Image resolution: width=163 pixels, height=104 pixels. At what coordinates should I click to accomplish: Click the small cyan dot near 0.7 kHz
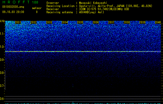tap(73, 87)
